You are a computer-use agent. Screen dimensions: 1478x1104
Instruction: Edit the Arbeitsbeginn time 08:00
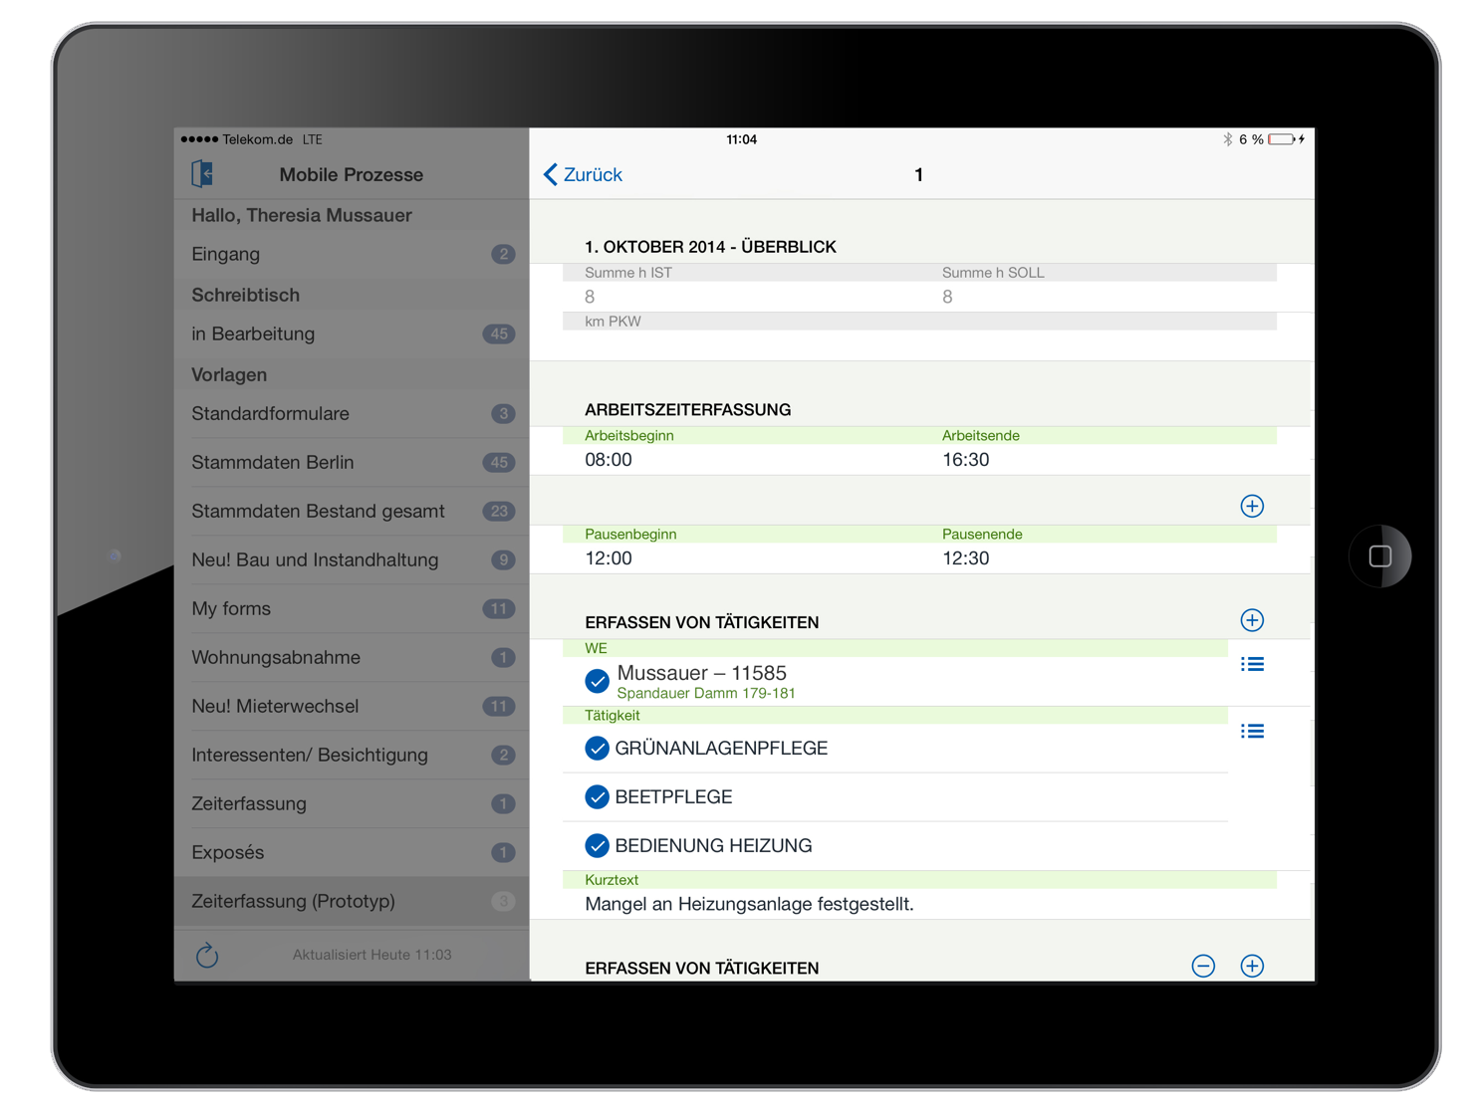pyautogui.click(x=609, y=460)
